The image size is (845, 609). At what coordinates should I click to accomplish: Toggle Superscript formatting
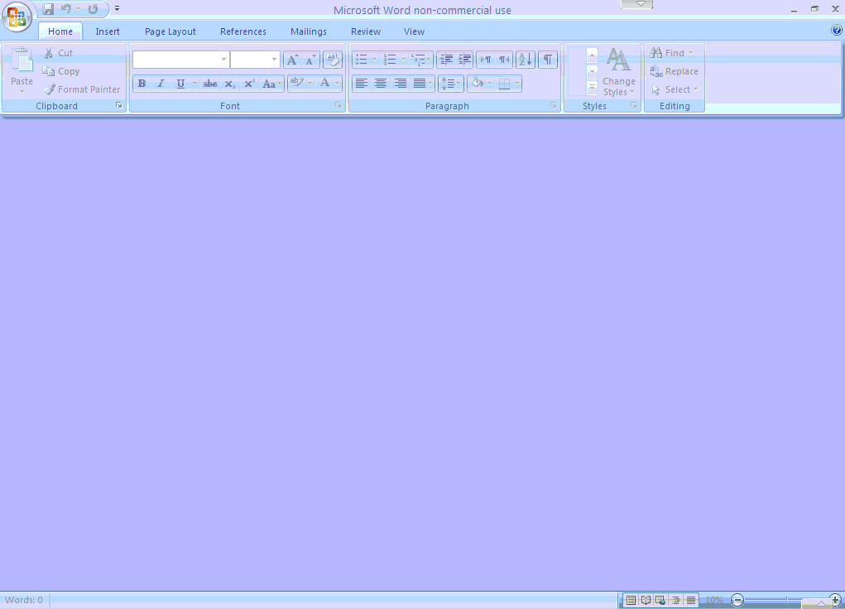point(249,84)
